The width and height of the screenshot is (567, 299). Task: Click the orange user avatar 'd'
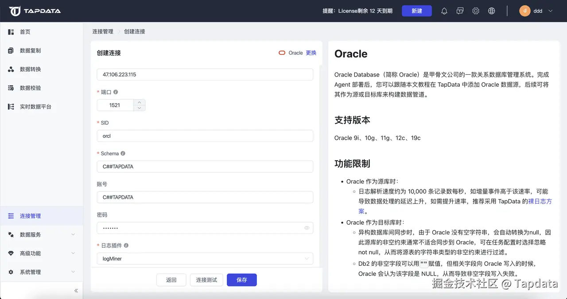[x=525, y=11]
